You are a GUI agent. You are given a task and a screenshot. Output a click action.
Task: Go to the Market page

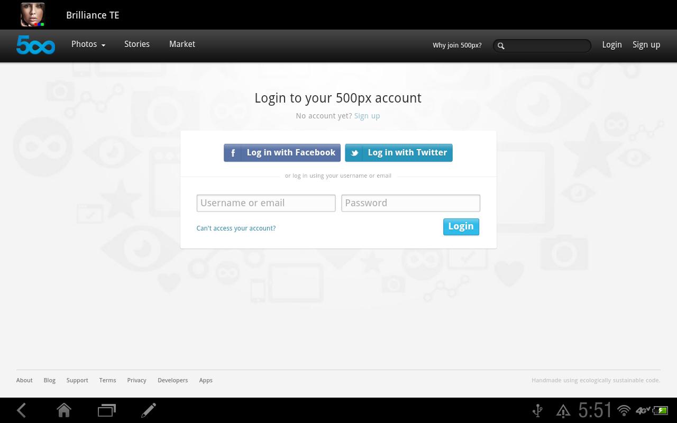pyautogui.click(x=182, y=44)
